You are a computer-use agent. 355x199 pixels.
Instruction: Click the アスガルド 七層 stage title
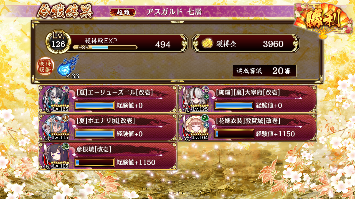click(174, 12)
